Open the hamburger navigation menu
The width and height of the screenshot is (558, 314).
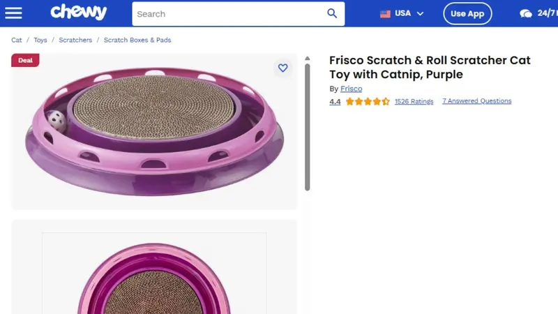[x=13, y=13]
